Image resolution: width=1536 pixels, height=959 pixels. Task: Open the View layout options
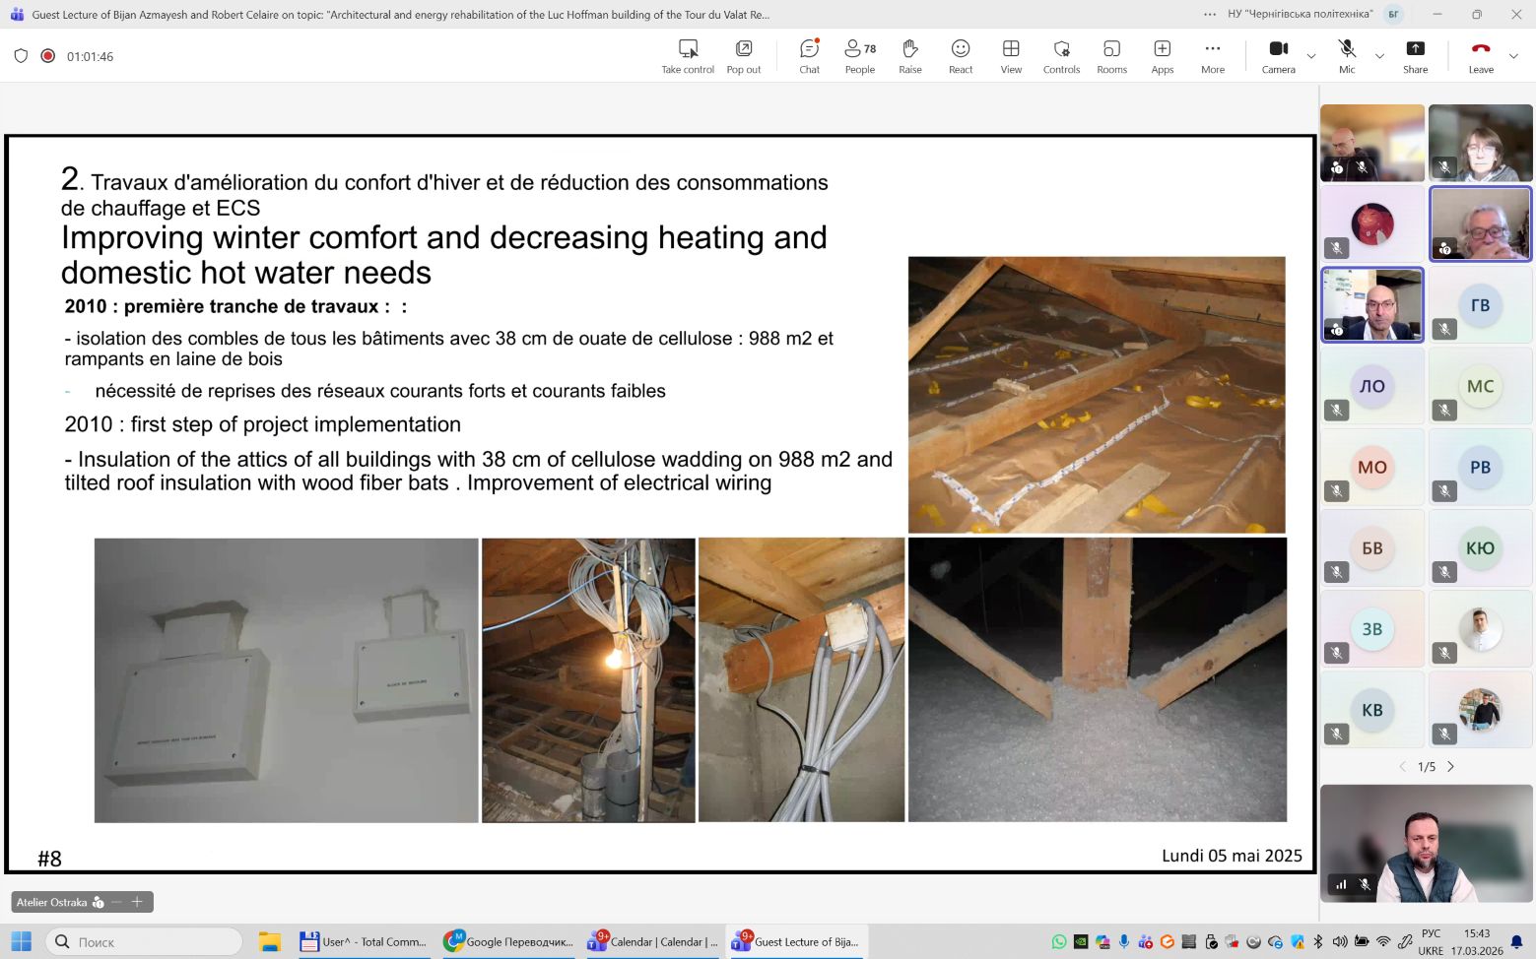tap(1011, 56)
